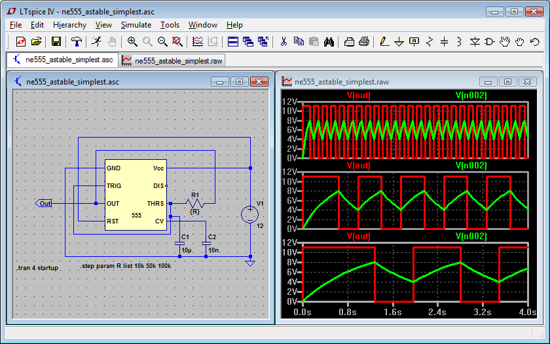
Task: Select the label net tool
Action: [x=414, y=42]
